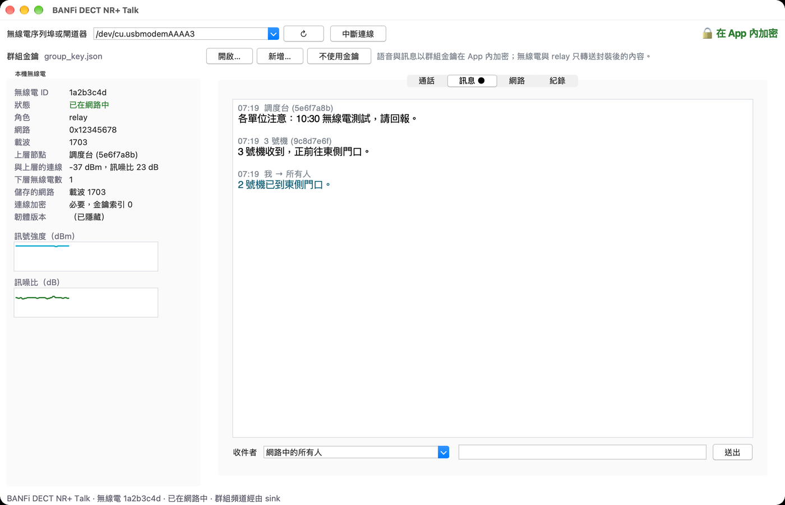The width and height of the screenshot is (785, 505).
Task: Click the message text input field
Action: click(582, 452)
